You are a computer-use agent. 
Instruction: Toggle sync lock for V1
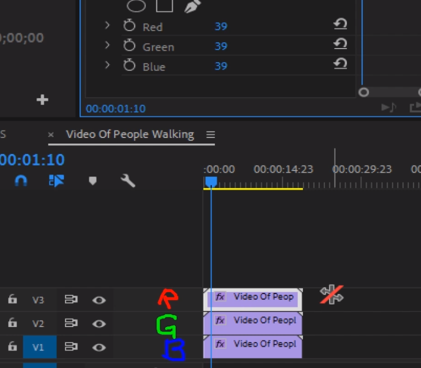pos(71,346)
